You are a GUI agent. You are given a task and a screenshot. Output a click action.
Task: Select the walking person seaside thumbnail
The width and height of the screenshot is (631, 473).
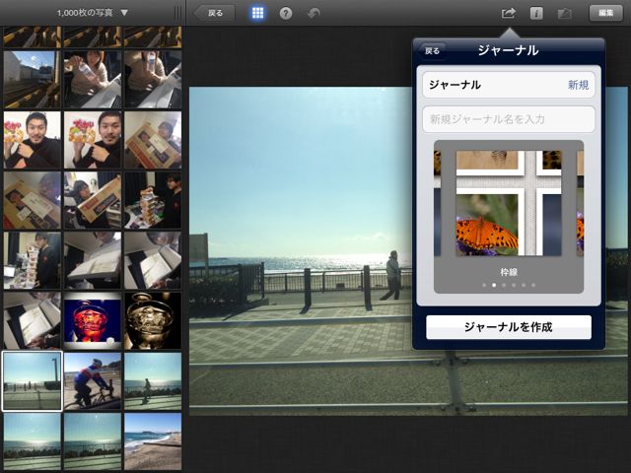[153, 381]
